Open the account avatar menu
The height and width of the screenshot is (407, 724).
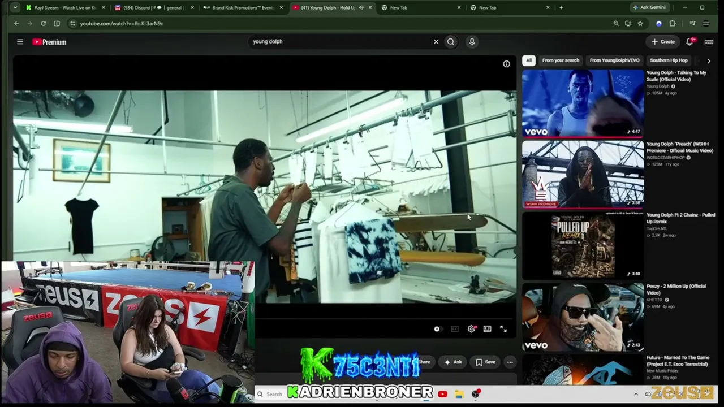(709, 42)
